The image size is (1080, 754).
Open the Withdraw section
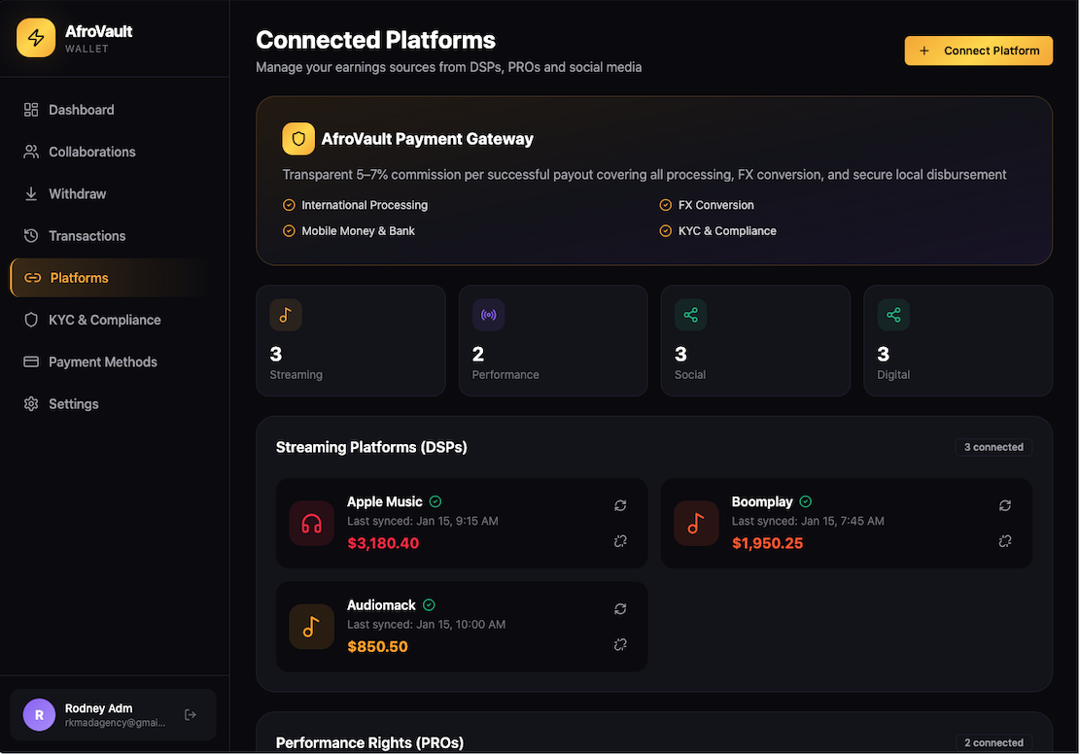click(x=77, y=193)
